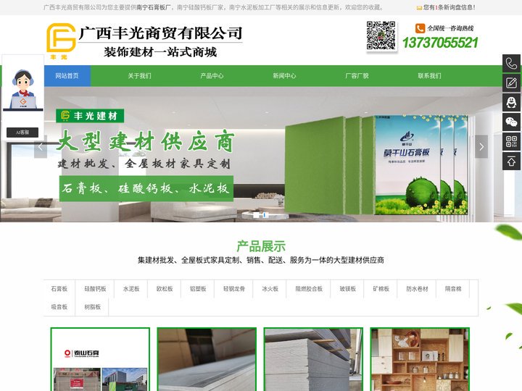This screenshot has height=391, width=522.
Task: Click the 丰光 company logo
Action: click(61, 41)
